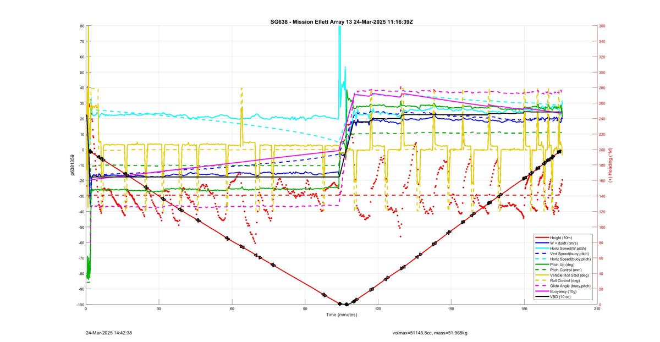Click the footer timestamp '24-Mar-2025 14:42:38'
The width and height of the screenshot is (660, 342).
click(x=109, y=333)
